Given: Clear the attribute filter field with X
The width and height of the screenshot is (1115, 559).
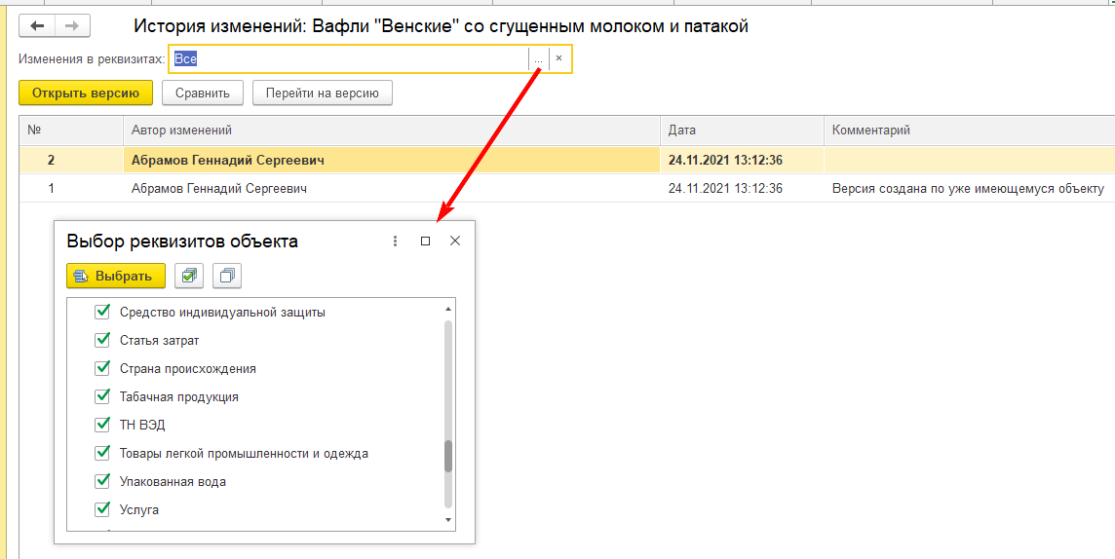Looking at the screenshot, I should pyautogui.click(x=558, y=59).
